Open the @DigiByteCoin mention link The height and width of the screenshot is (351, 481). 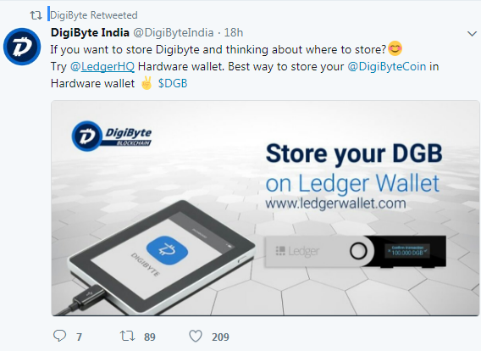click(x=386, y=66)
